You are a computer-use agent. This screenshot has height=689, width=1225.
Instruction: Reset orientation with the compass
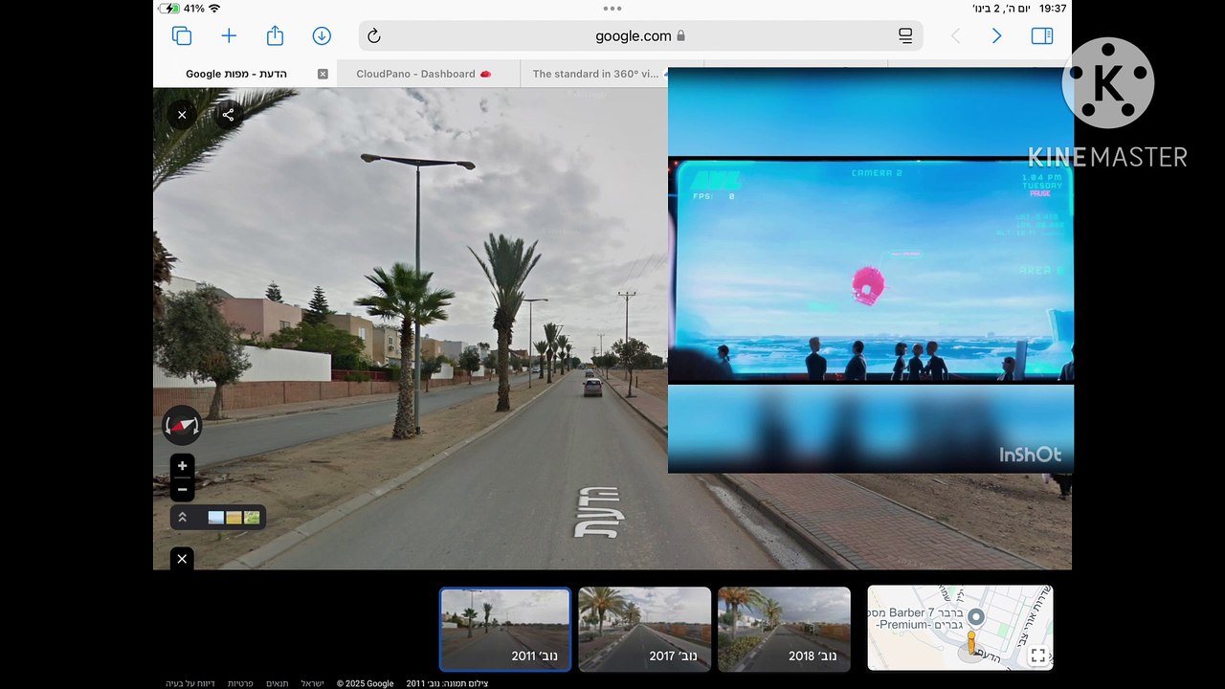click(182, 426)
